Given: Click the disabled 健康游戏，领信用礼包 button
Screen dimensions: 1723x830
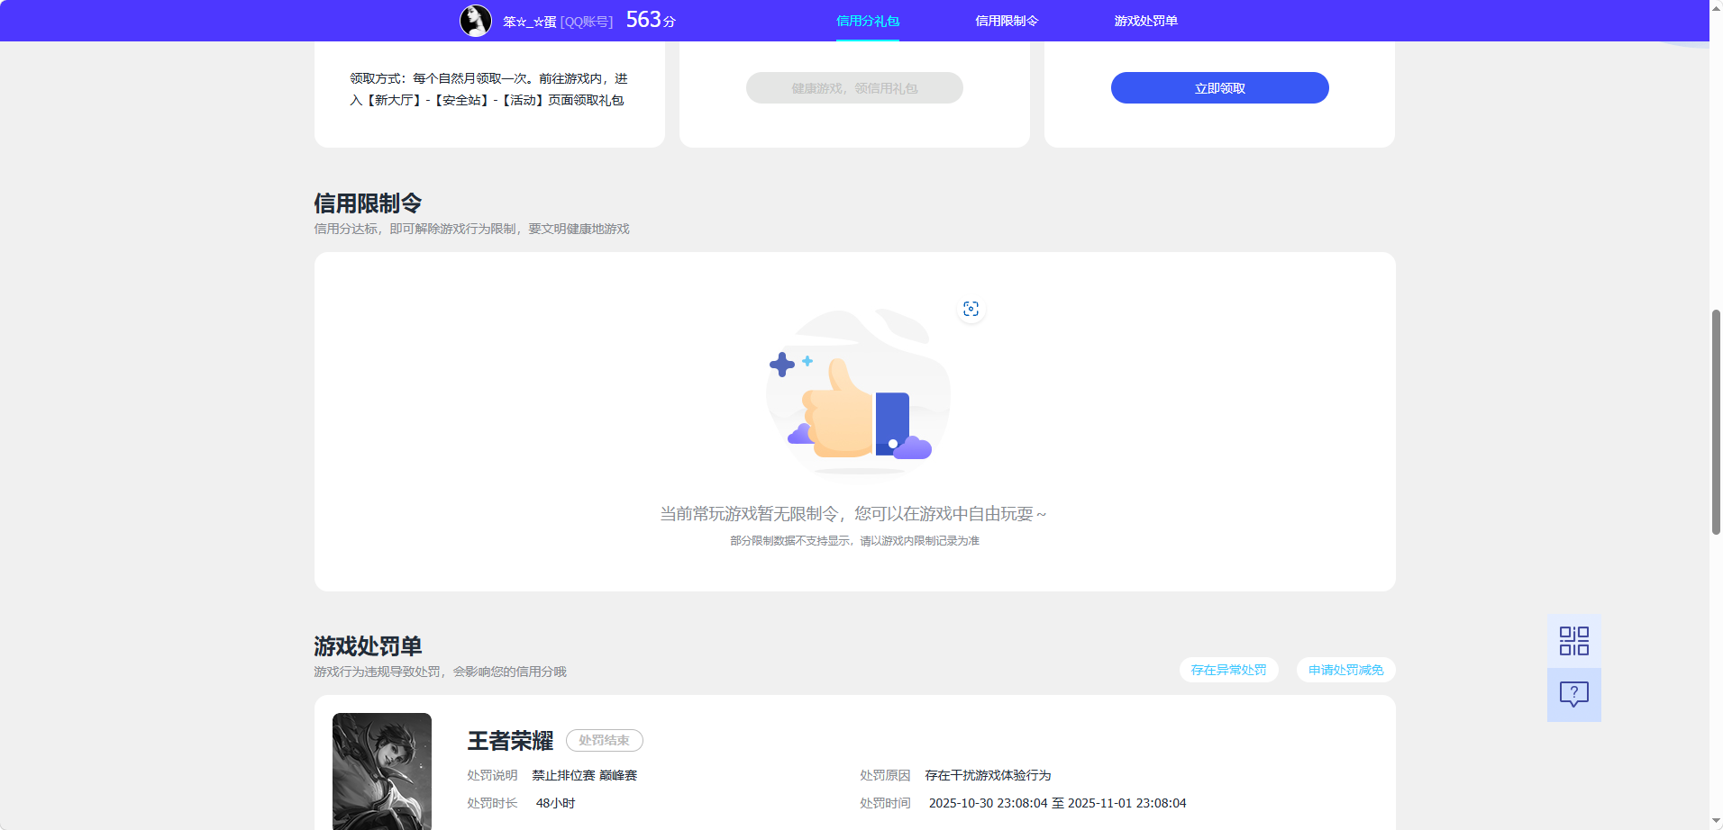Looking at the screenshot, I should point(854,88).
